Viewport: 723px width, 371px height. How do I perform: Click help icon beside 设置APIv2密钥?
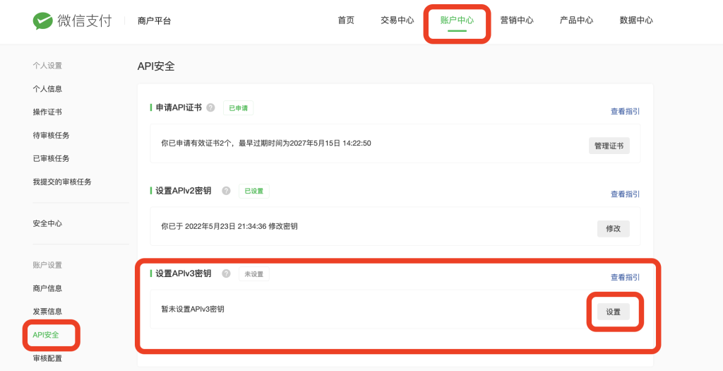[226, 191]
